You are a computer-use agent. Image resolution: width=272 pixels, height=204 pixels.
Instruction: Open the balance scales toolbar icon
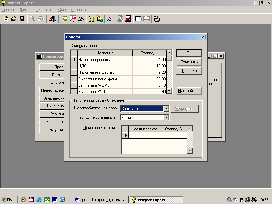81,19
